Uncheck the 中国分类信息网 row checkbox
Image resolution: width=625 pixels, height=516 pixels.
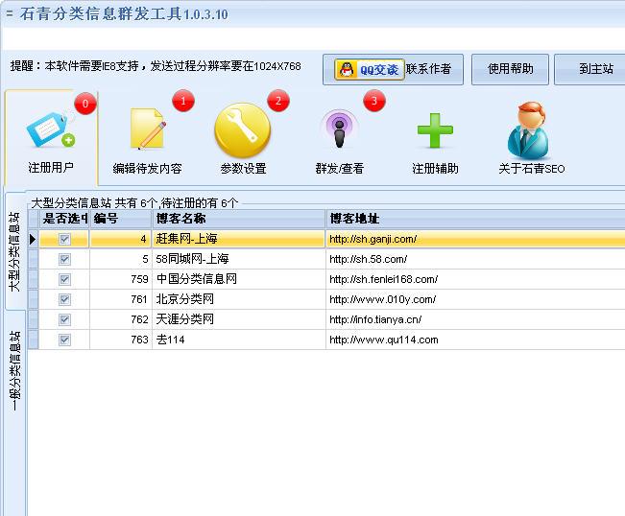tap(64, 279)
